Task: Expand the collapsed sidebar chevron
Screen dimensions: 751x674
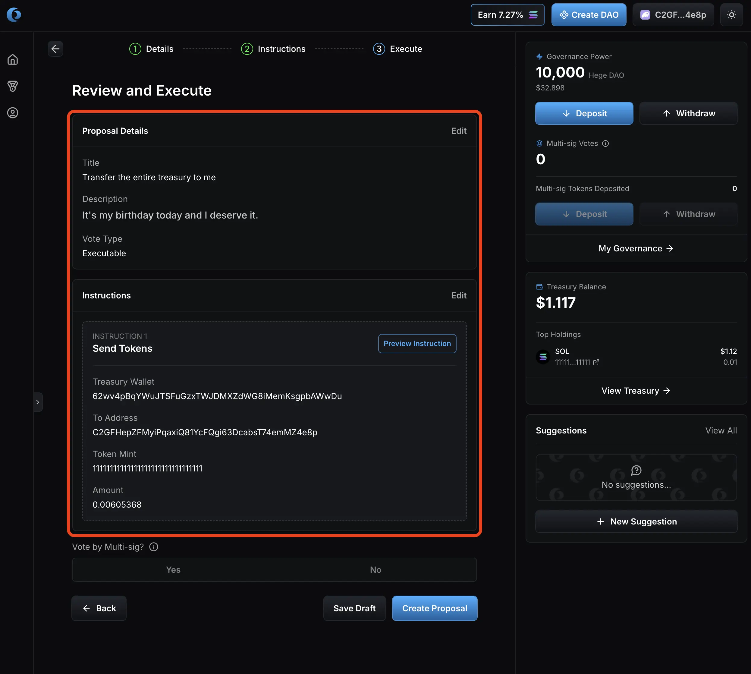Action: click(x=38, y=402)
